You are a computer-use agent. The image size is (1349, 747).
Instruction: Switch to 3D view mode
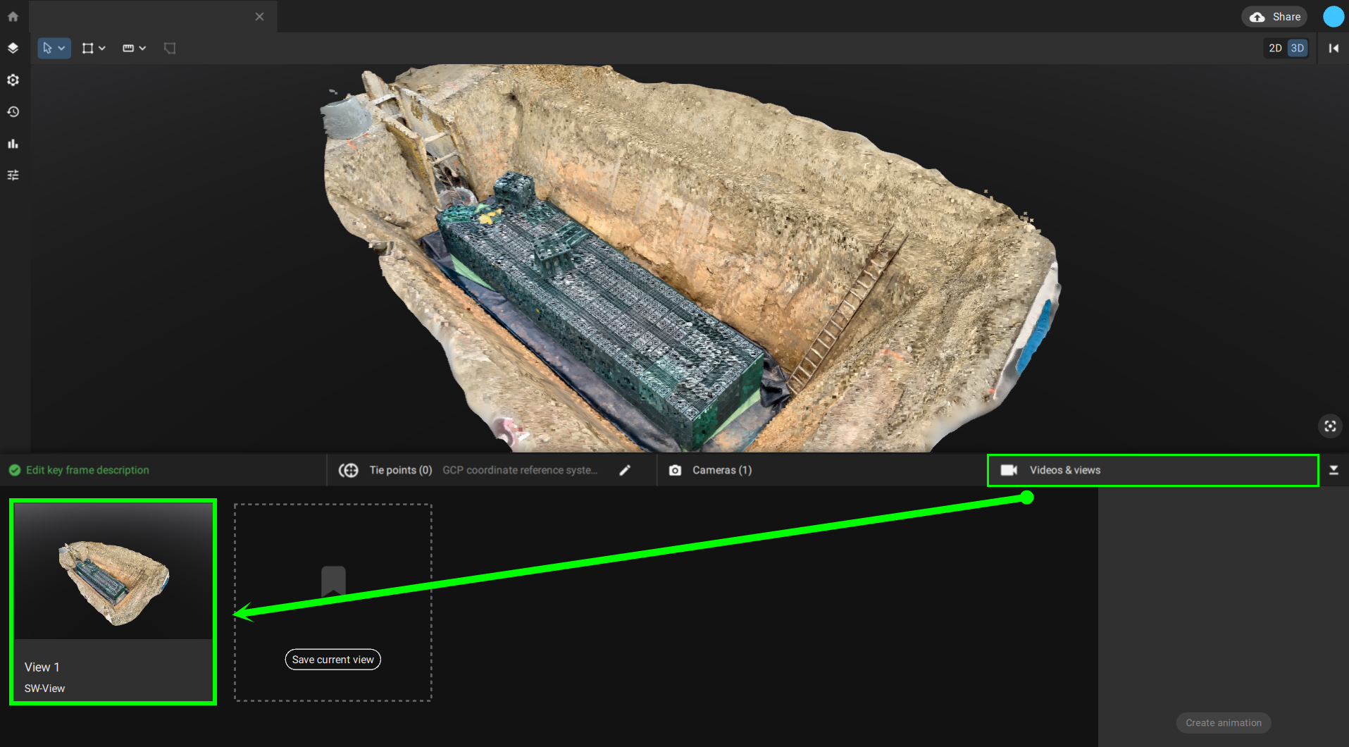[x=1297, y=48]
